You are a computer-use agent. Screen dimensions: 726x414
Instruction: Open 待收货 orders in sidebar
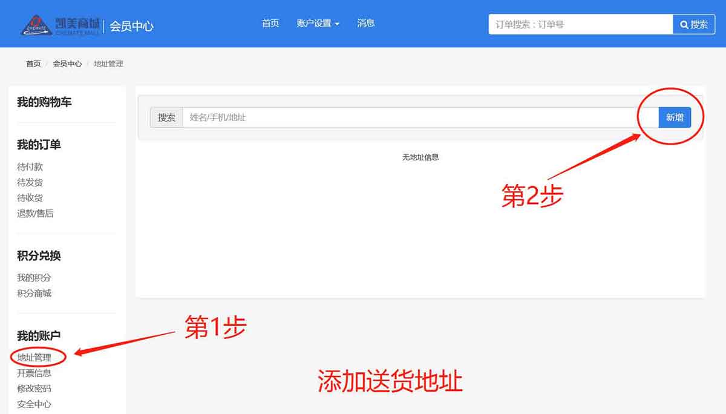pos(30,198)
